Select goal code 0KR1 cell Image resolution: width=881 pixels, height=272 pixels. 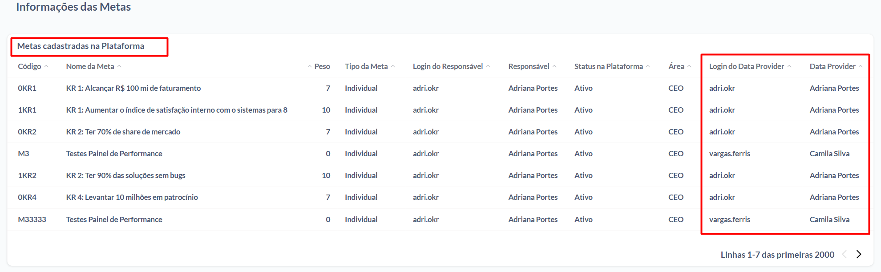point(27,88)
